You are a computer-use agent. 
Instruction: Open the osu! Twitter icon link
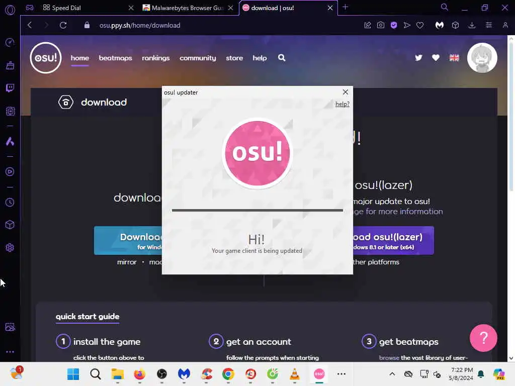(x=418, y=58)
